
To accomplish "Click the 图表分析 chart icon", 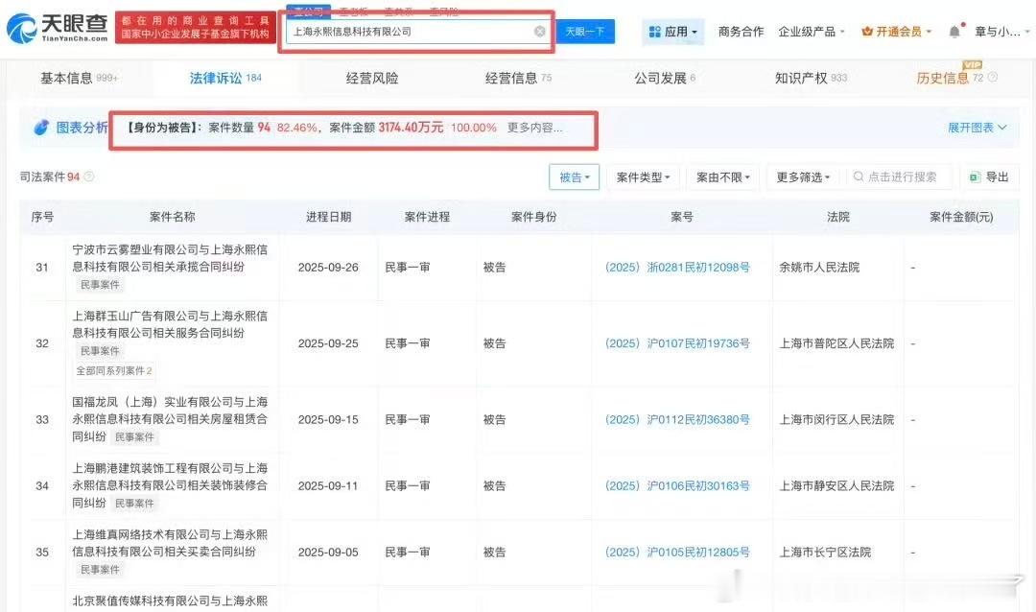I will (41, 127).
